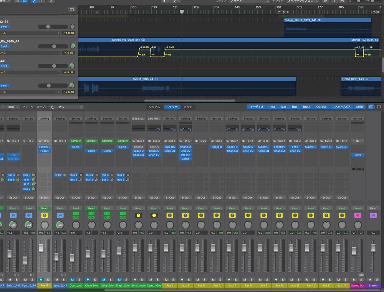Screen dimensions: 384x292
Task: Open the EQ thumbnail on Aux 4
Action: coord(185,128)
